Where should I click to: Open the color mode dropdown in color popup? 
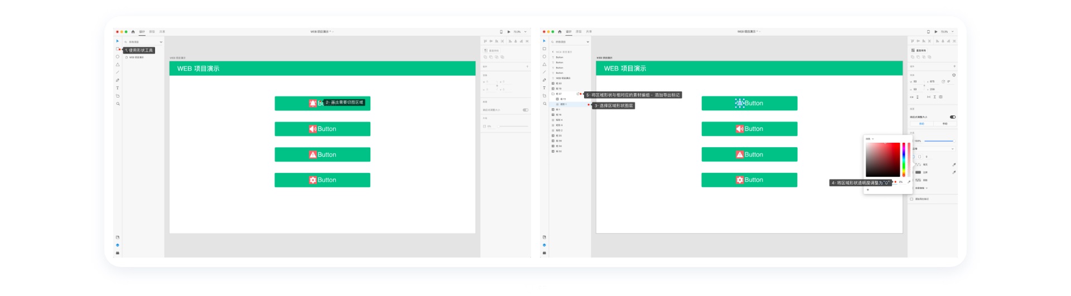870,139
